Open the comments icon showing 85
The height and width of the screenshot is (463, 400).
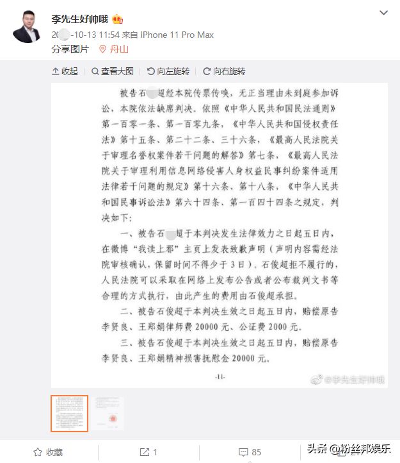tap(250, 452)
